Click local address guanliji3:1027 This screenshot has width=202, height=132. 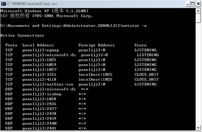39,70
